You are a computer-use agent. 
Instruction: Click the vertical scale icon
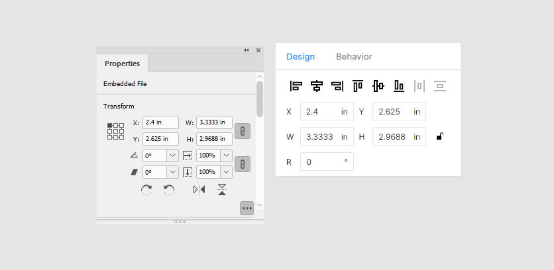pyautogui.click(x=188, y=172)
